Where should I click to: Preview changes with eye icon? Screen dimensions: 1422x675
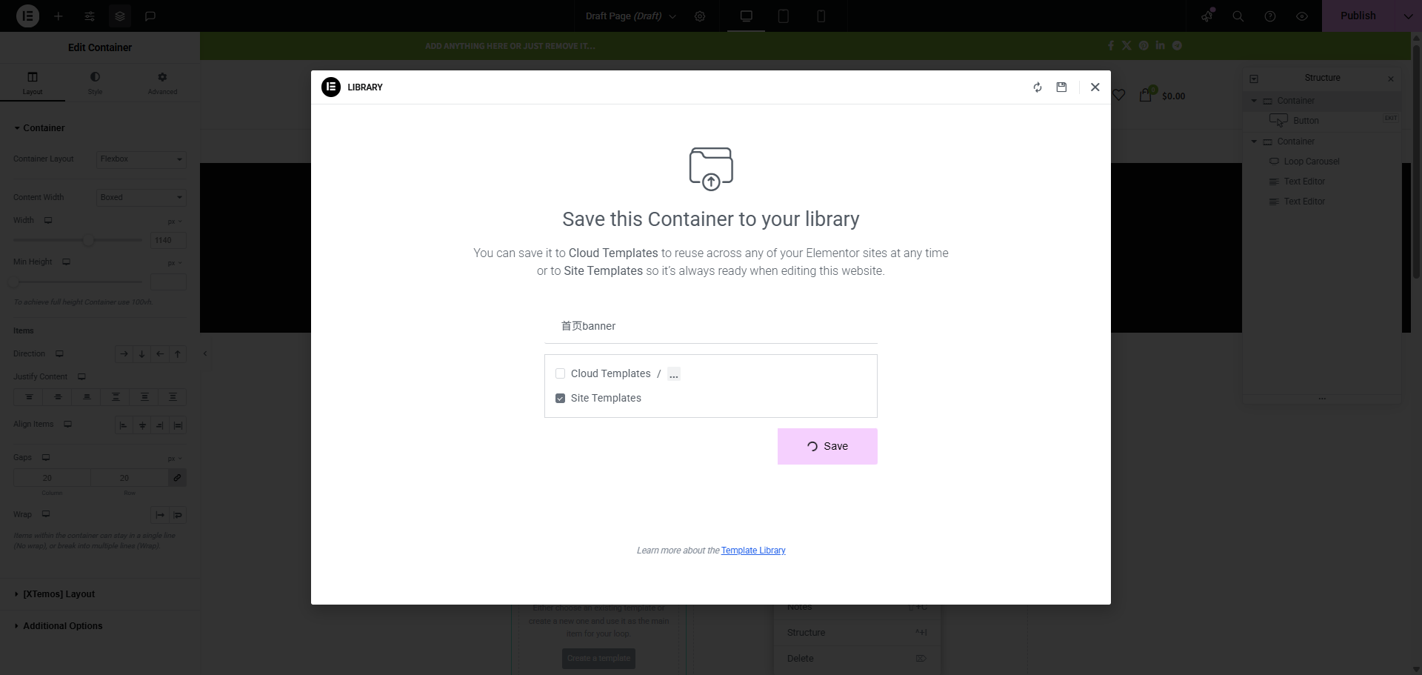coord(1302,16)
